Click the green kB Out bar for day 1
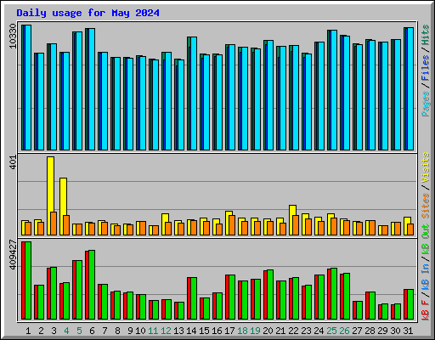Image resolution: width=435 pixels, height=340 pixels. click(x=28, y=280)
